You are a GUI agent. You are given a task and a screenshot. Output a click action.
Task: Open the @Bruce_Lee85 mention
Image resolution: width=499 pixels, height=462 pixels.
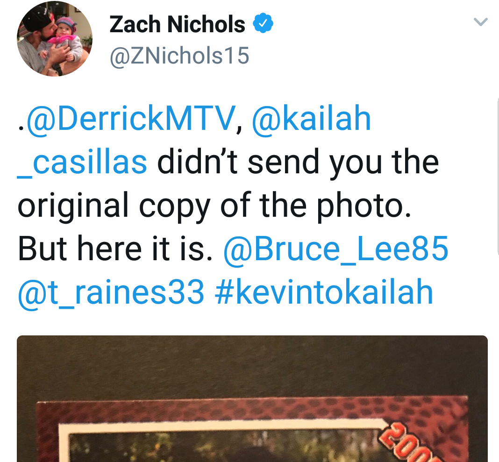[x=336, y=249]
